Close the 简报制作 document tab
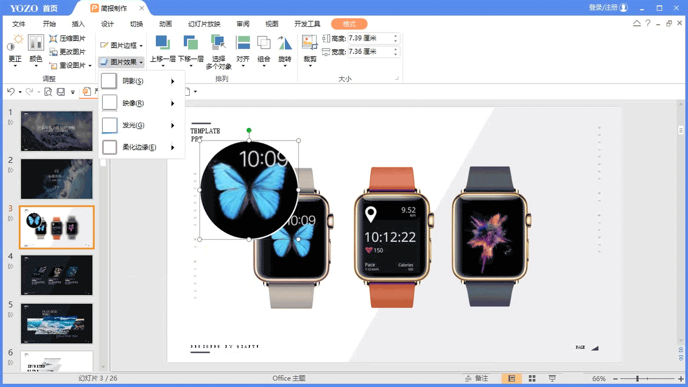Viewport: 688px width, 387px height. coord(142,8)
